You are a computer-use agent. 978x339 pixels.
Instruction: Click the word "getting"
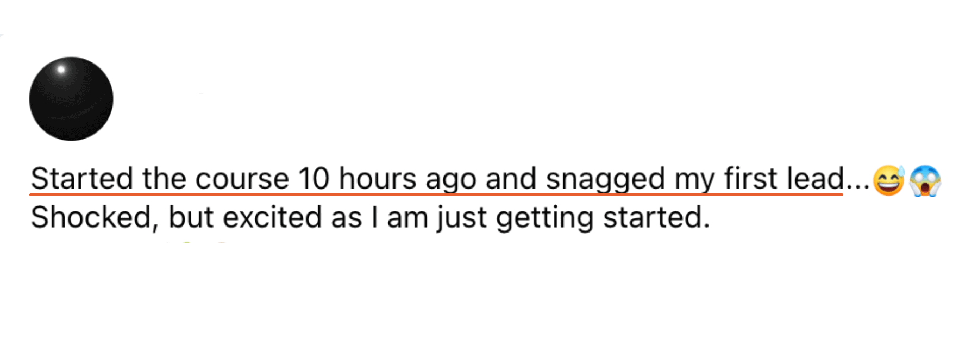(x=544, y=219)
